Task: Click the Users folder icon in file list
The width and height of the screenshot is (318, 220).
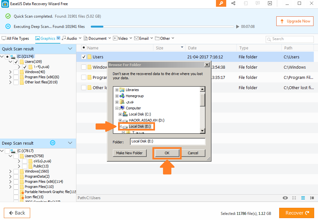Action: (90, 57)
